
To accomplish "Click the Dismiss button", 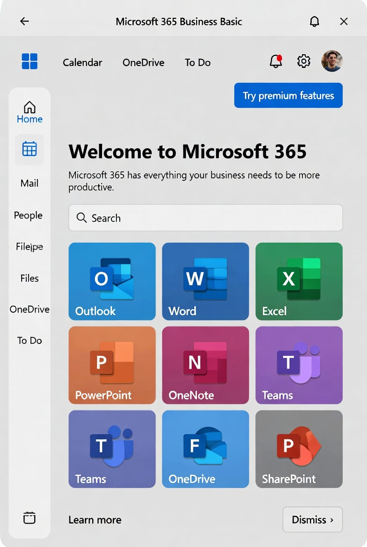I will point(313,519).
